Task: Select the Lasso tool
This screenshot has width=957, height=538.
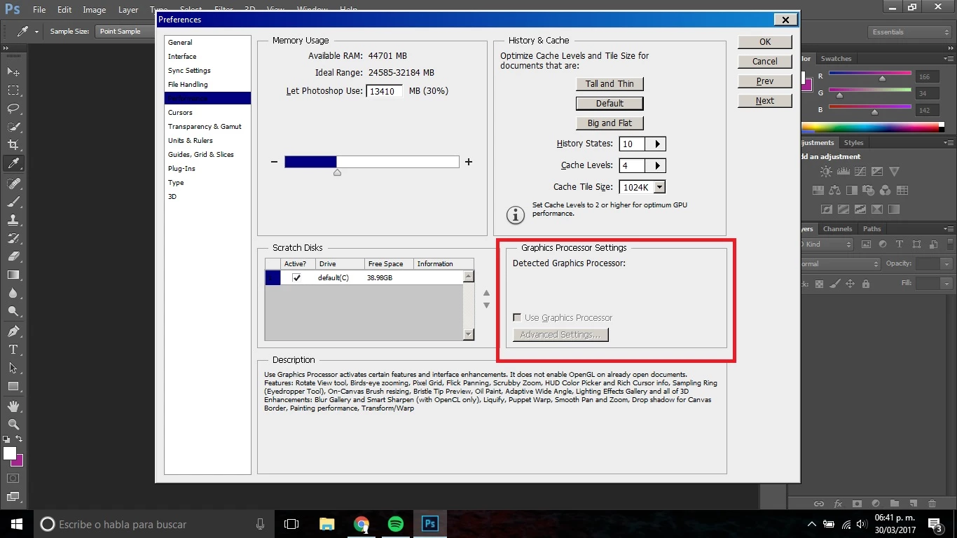Action: point(13,109)
